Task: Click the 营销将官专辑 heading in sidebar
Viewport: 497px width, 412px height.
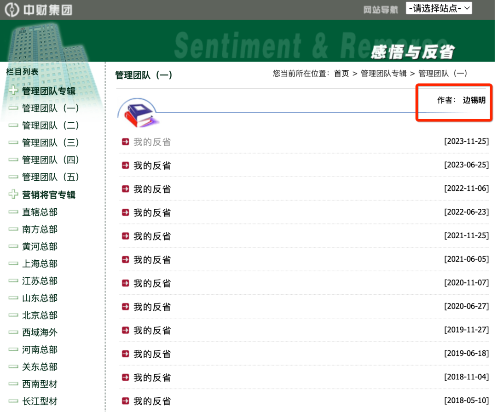Action: click(x=48, y=195)
